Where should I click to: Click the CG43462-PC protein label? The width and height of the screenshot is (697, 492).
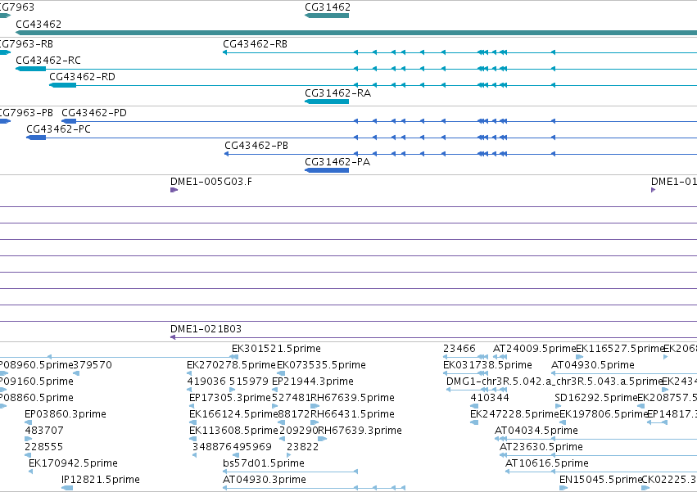click(59, 129)
